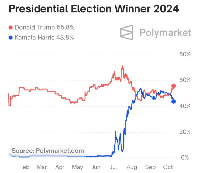This screenshot has width=199, height=173.
Task: Click the Oct month label on the x-axis
Action: point(168,167)
